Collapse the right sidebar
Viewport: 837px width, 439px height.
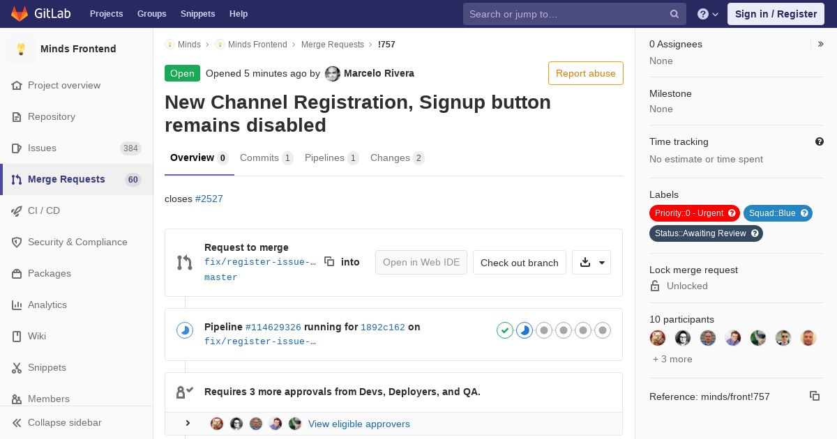tap(821, 44)
